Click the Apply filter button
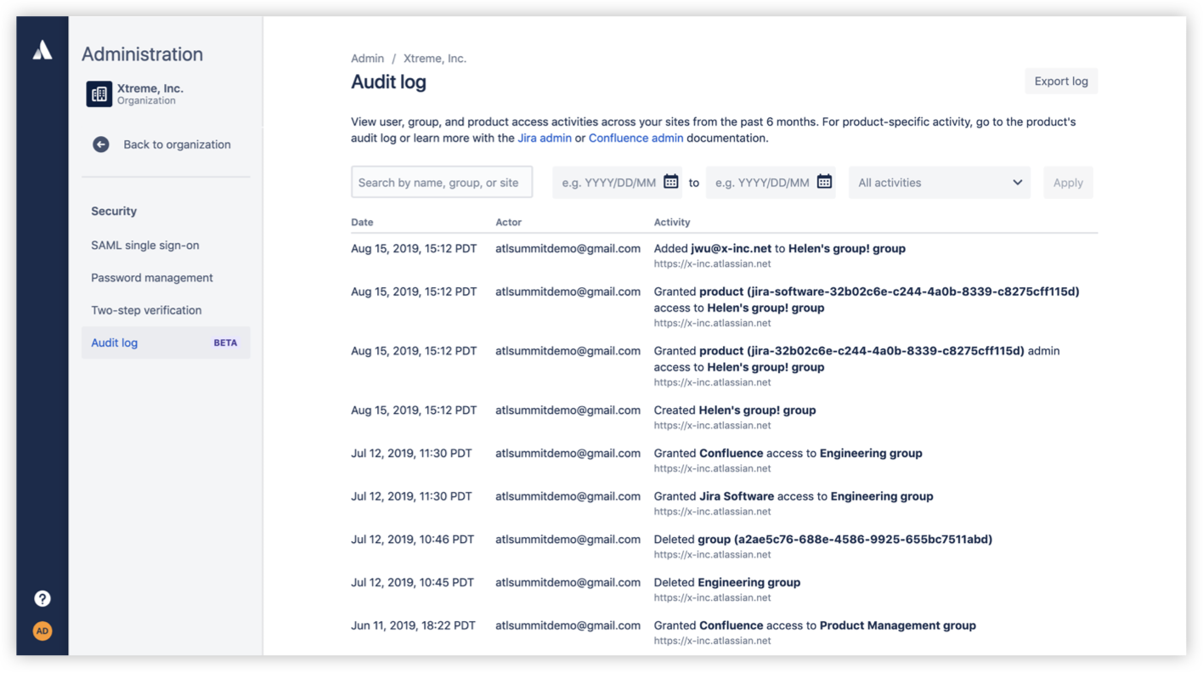 tap(1068, 183)
